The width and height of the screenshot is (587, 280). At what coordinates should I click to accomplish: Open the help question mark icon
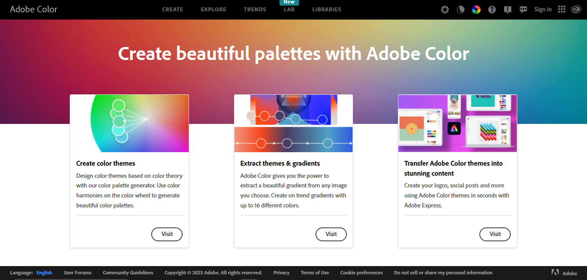click(x=492, y=9)
